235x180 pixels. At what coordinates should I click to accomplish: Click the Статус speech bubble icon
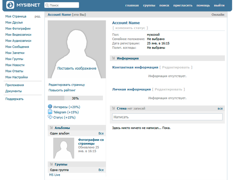(50, 117)
